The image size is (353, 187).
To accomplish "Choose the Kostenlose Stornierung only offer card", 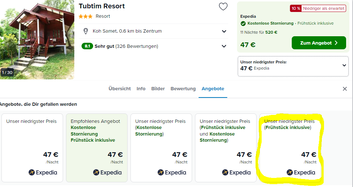I will (161, 148).
